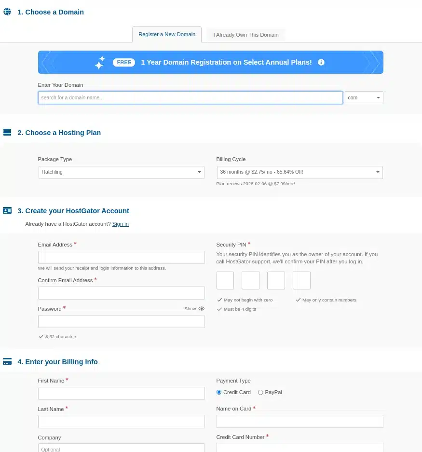Click the credit card icon beside Enter your Billing Info
The width and height of the screenshot is (422, 452).
(x=7, y=361)
